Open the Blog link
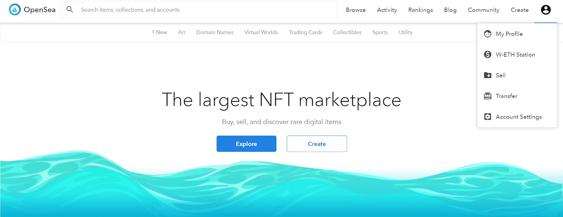The width and height of the screenshot is (563, 217). pos(450,10)
